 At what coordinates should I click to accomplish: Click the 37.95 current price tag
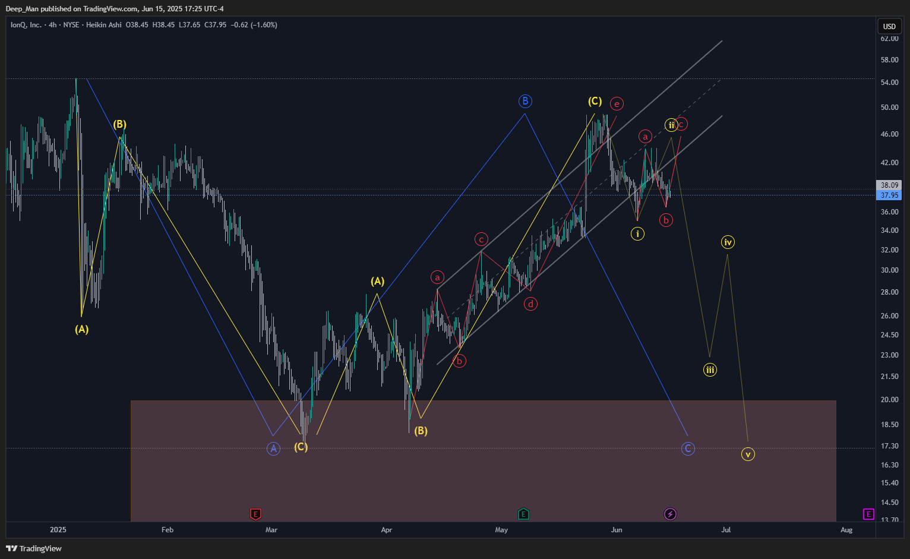coord(889,195)
